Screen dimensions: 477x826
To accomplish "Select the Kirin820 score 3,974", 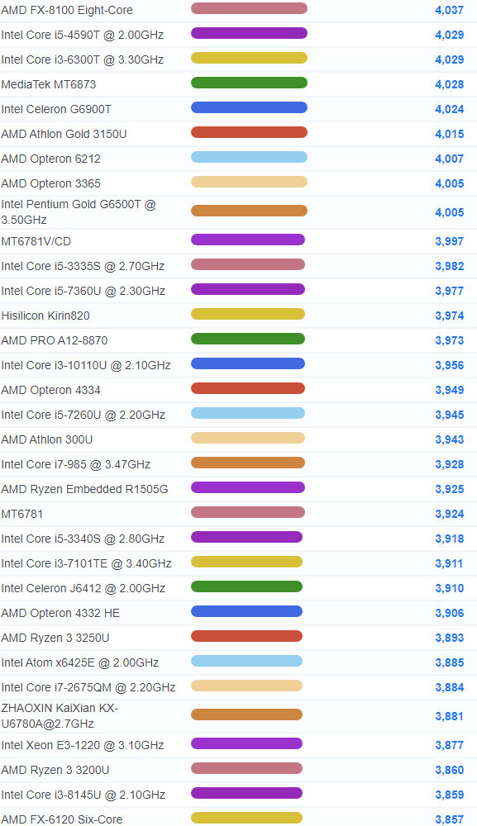I will 449,316.
